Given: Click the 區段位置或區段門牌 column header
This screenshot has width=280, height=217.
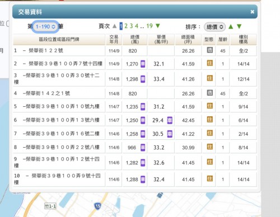Looking at the screenshot, I should [x=59, y=39].
